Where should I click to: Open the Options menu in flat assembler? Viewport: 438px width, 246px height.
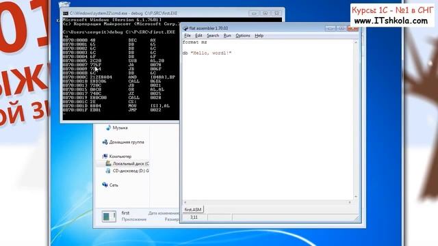[243, 36]
